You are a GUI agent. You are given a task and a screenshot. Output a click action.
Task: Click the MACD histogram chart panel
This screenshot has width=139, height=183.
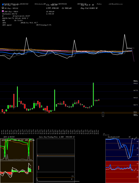tap(17, 172)
